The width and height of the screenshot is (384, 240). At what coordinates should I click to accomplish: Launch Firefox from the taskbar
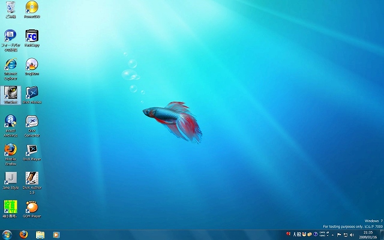pyautogui.click(x=24, y=235)
